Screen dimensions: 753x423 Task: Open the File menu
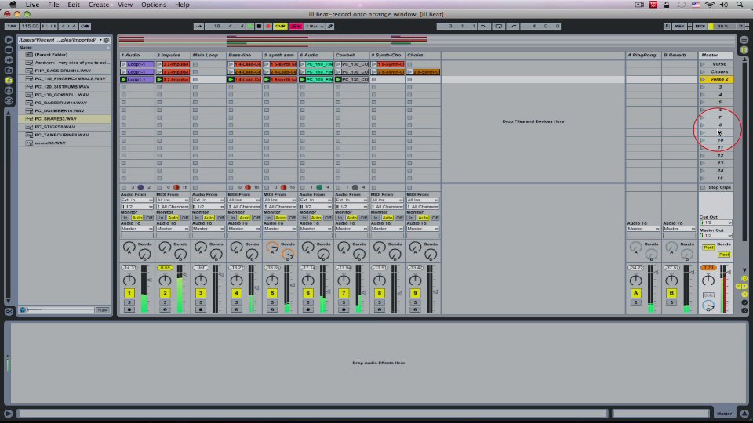53,5
